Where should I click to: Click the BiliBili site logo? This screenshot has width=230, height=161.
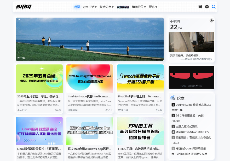pyautogui.click(x=24, y=7)
